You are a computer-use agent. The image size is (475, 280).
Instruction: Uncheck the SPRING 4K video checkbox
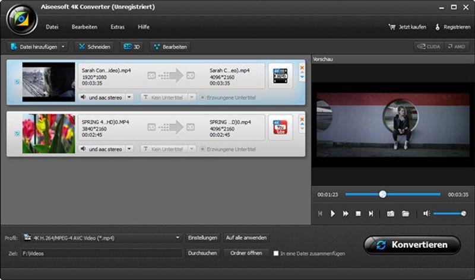coord(17,133)
